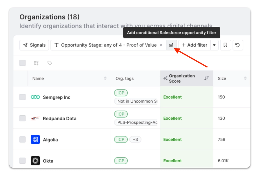Click the Algolia company logo

click(x=35, y=139)
